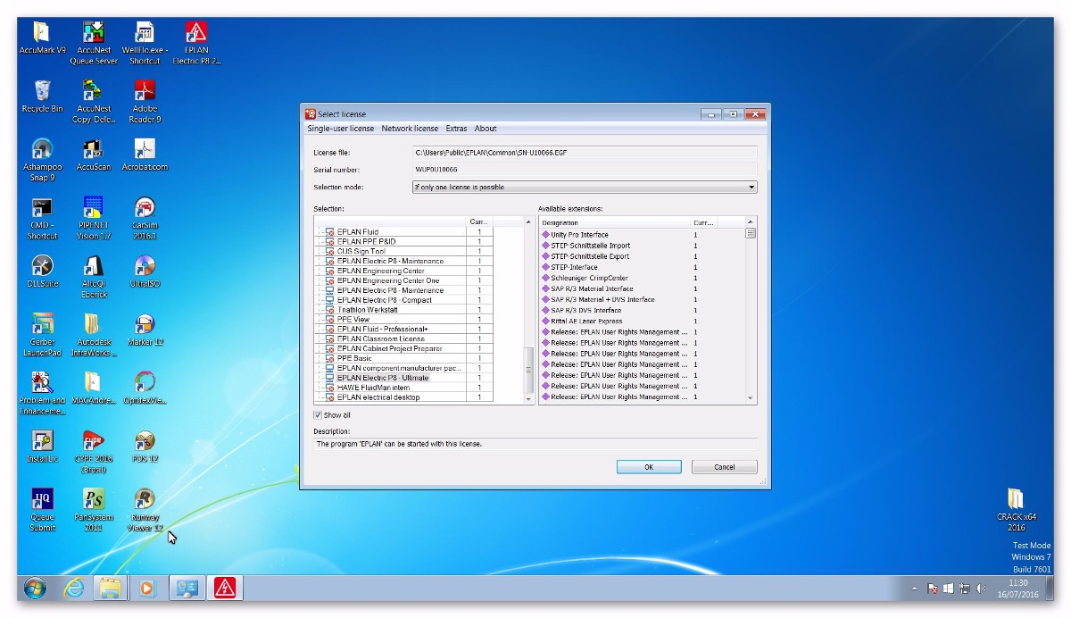Launch PIPENET Vision 1.7 desktop icon
This screenshot has width=1071, height=618.
pos(94,219)
